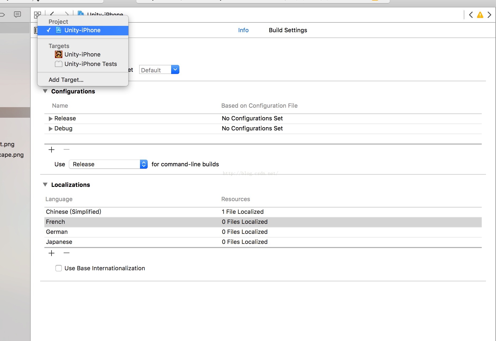Select the German language row
This screenshot has width=496, height=341.
263,232
